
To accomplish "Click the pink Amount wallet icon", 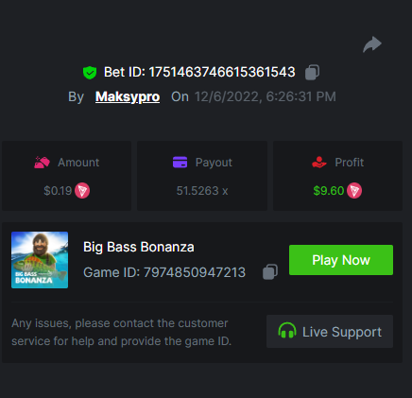I will click(x=42, y=163).
